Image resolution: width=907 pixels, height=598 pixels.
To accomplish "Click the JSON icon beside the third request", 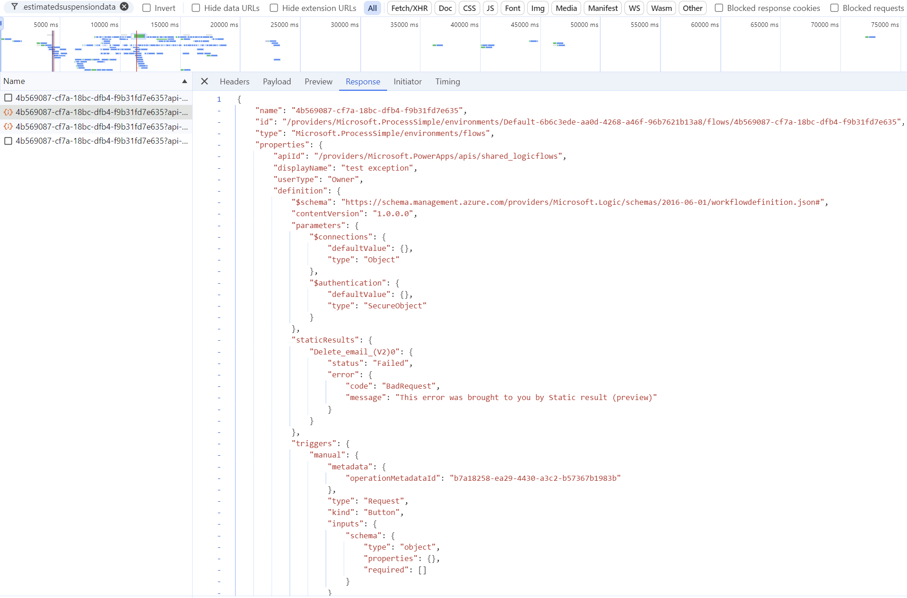I will click(x=8, y=127).
